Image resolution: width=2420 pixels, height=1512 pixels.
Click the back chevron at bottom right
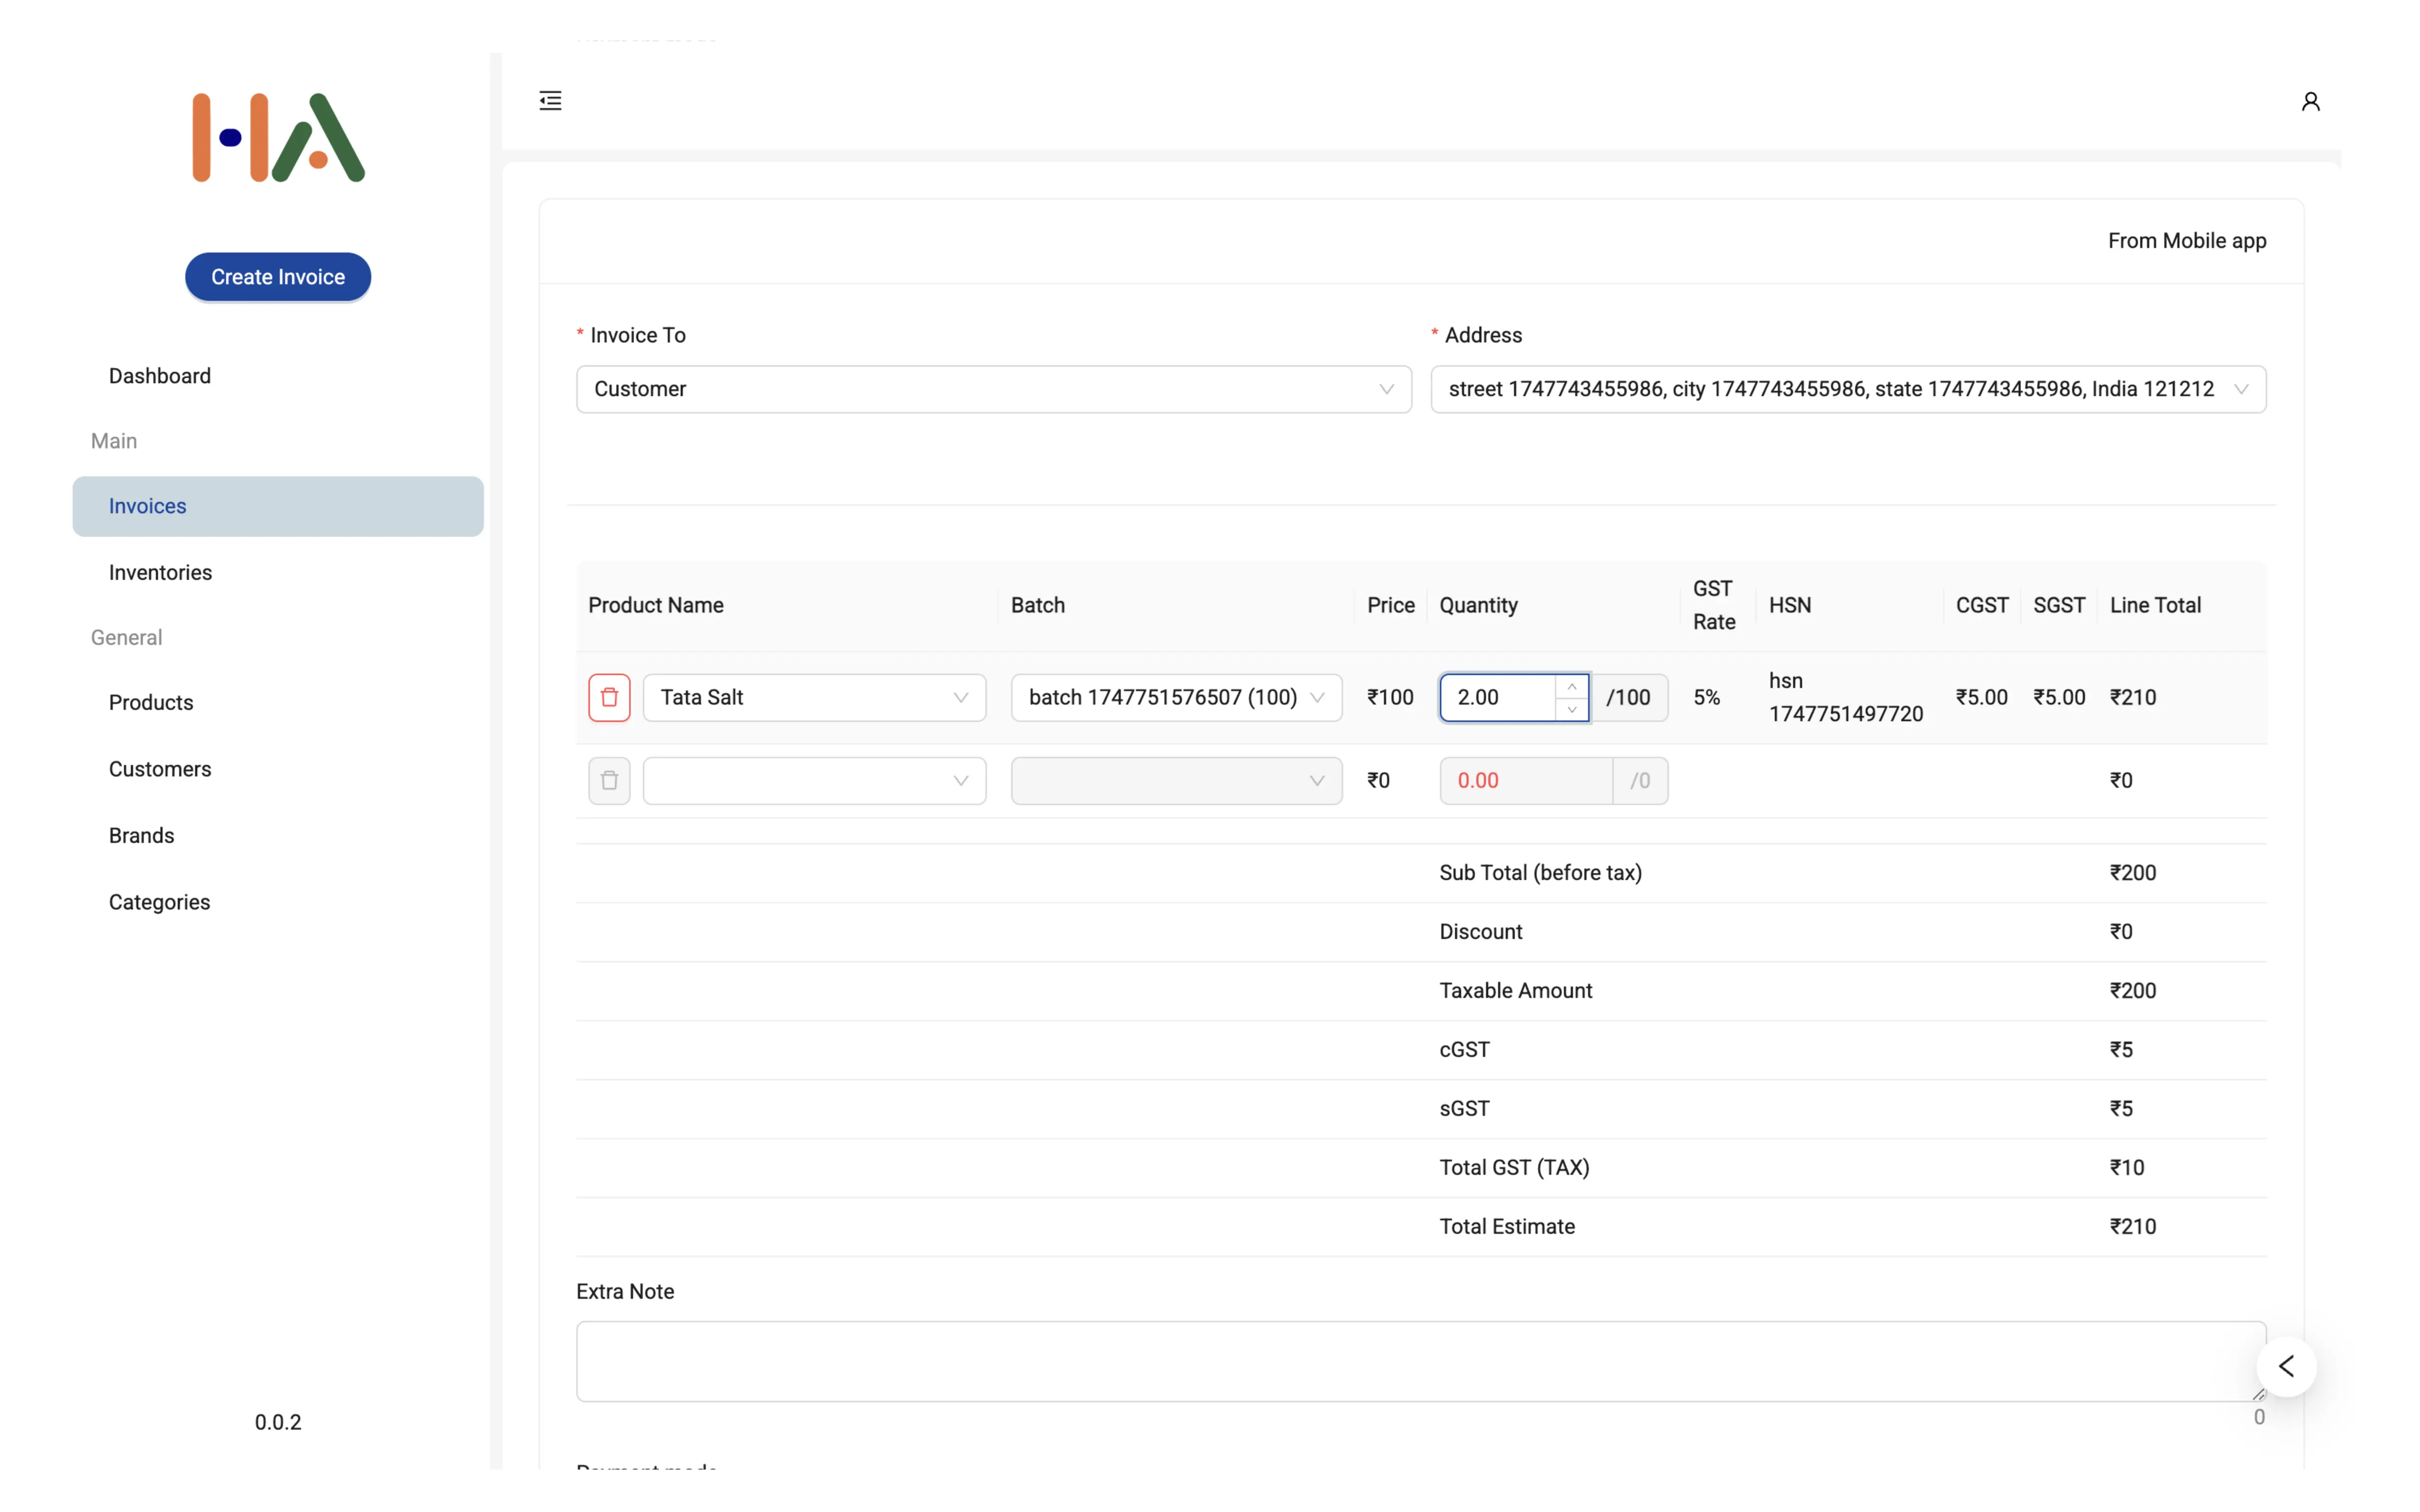coord(2286,1367)
